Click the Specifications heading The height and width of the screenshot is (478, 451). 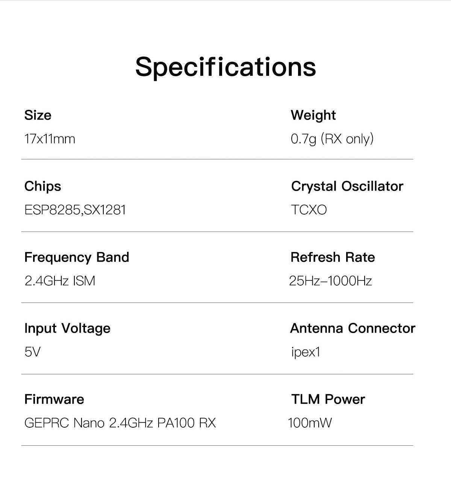tap(225, 67)
